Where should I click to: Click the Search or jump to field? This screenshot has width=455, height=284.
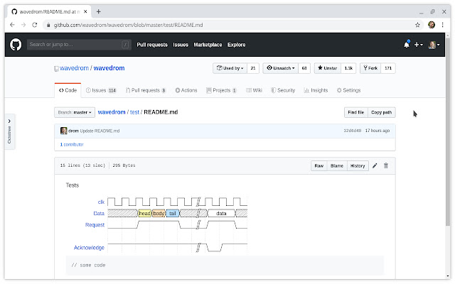[x=79, y=45]
